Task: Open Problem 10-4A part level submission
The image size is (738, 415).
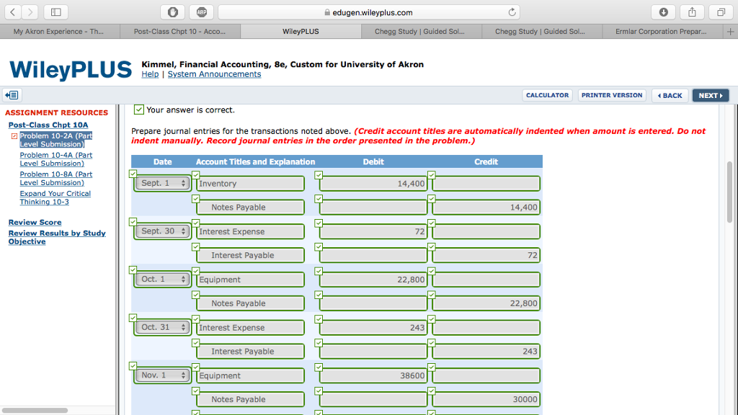Action: point(56,159)
